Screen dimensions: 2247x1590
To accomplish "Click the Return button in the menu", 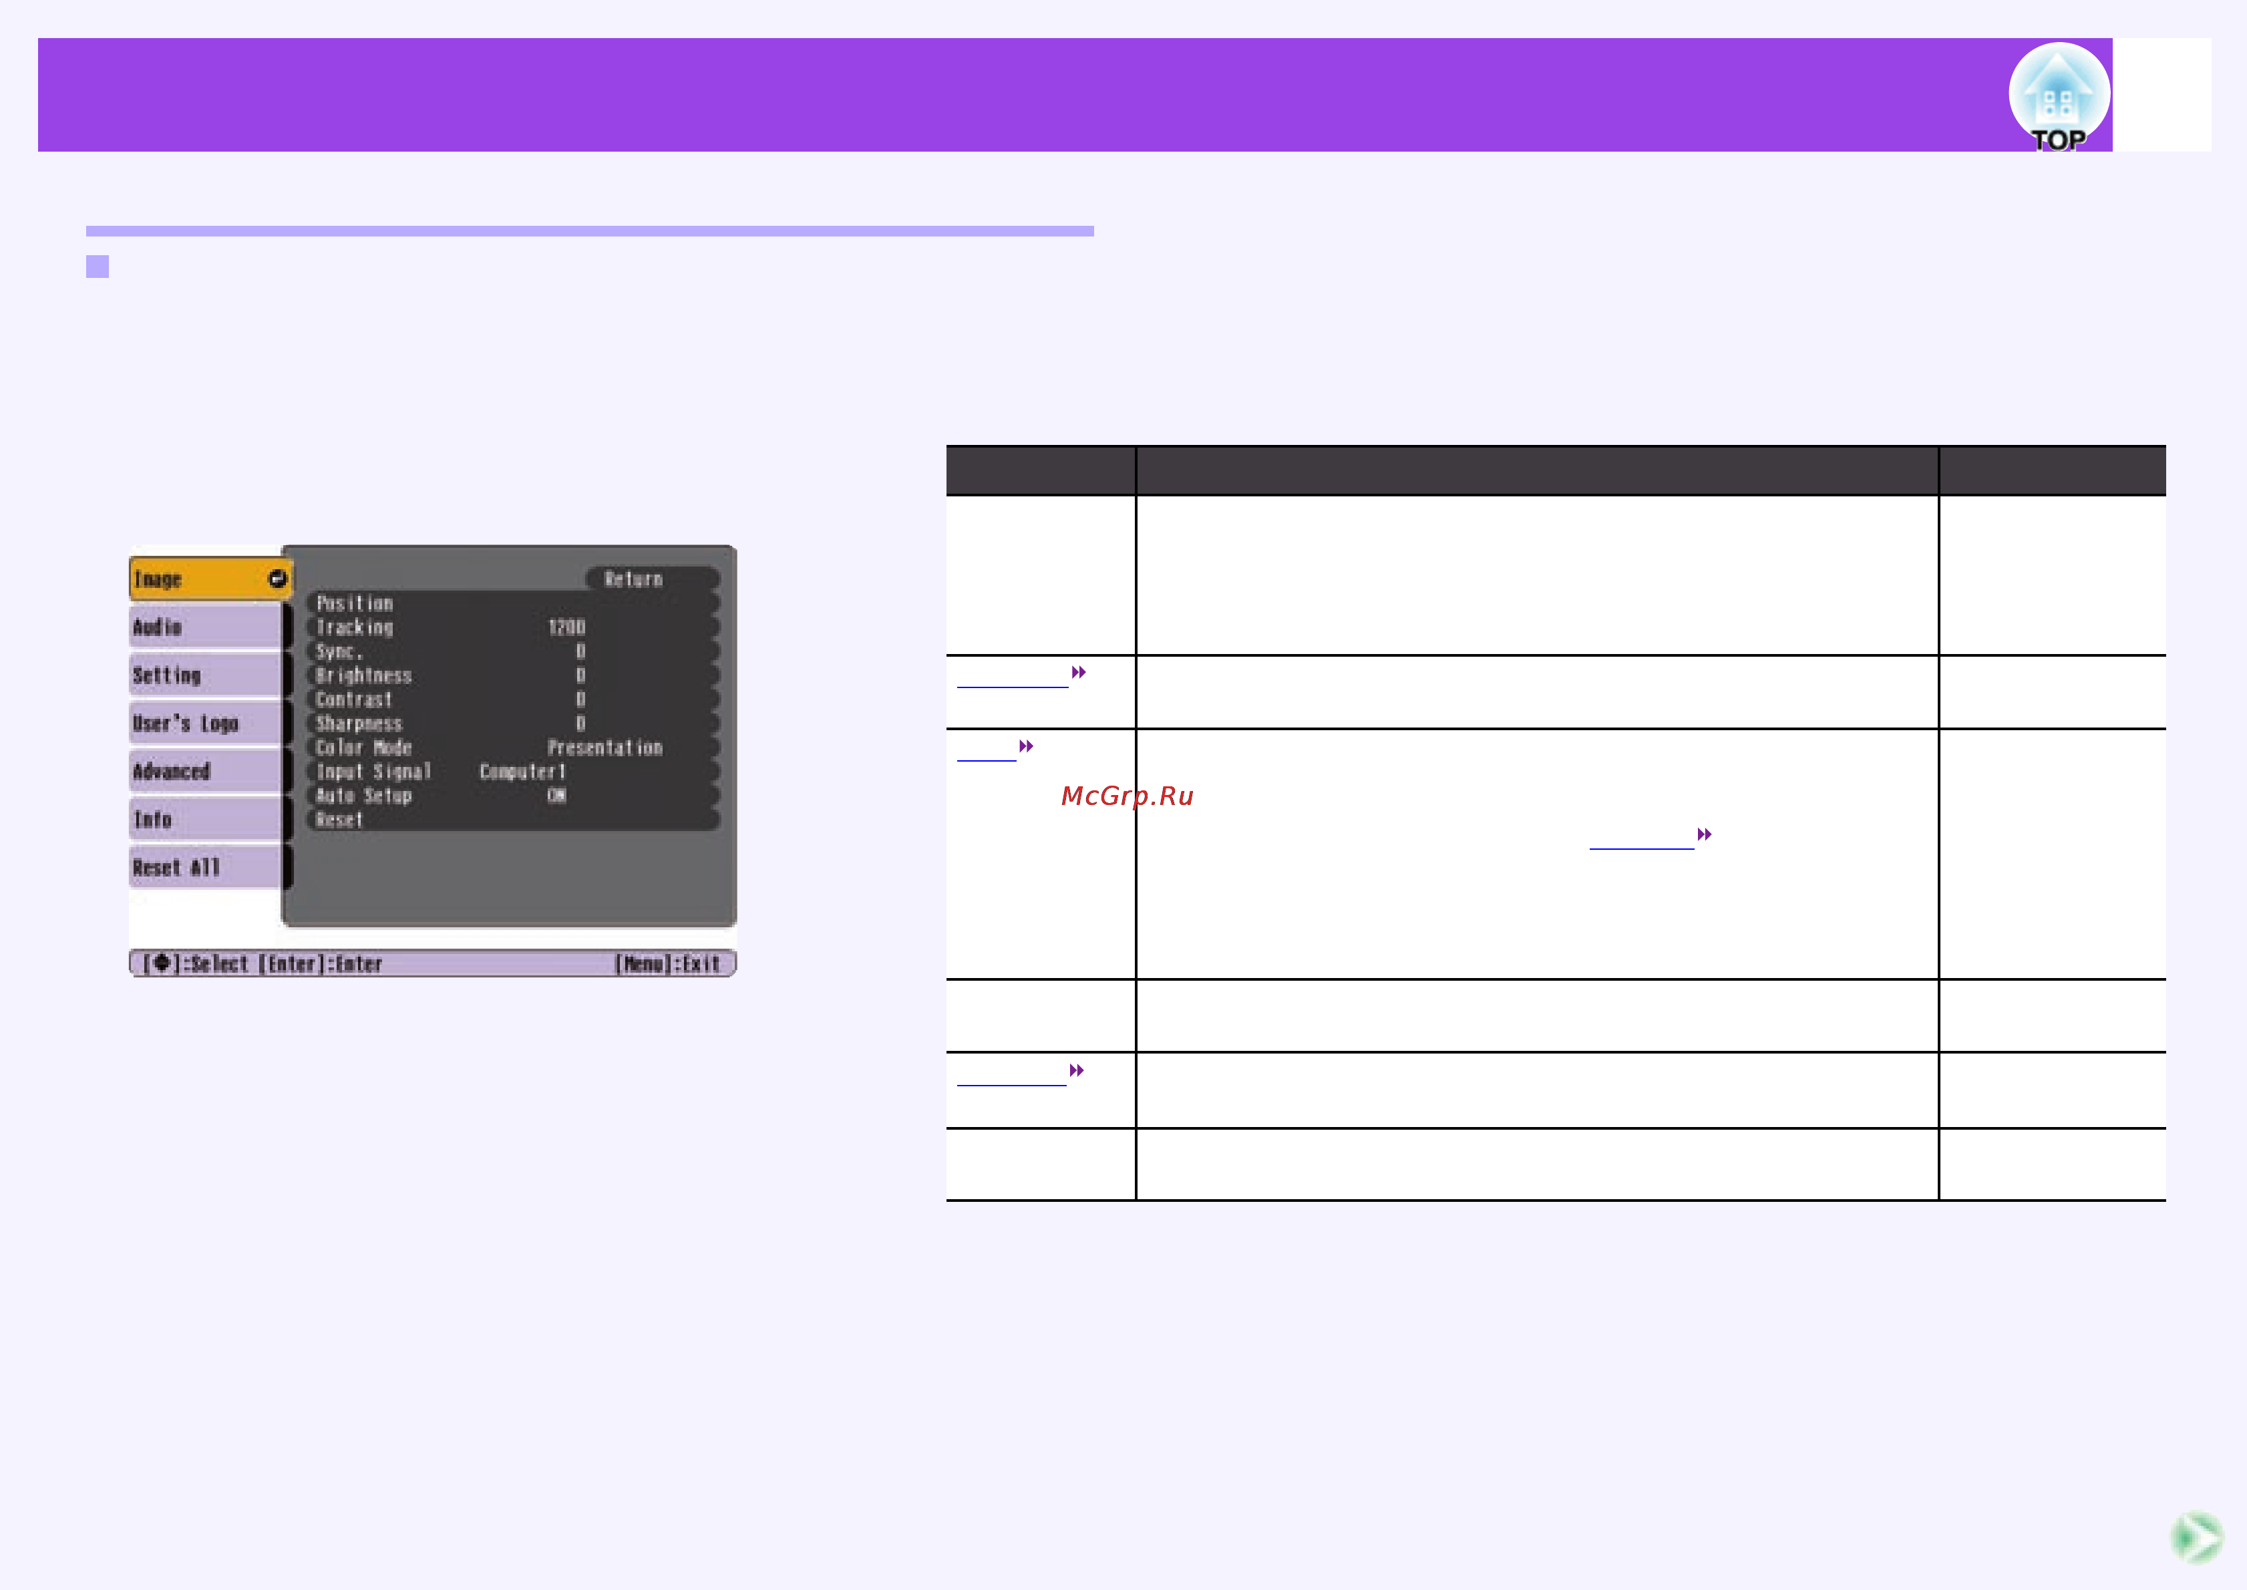I will click(652, 579).
